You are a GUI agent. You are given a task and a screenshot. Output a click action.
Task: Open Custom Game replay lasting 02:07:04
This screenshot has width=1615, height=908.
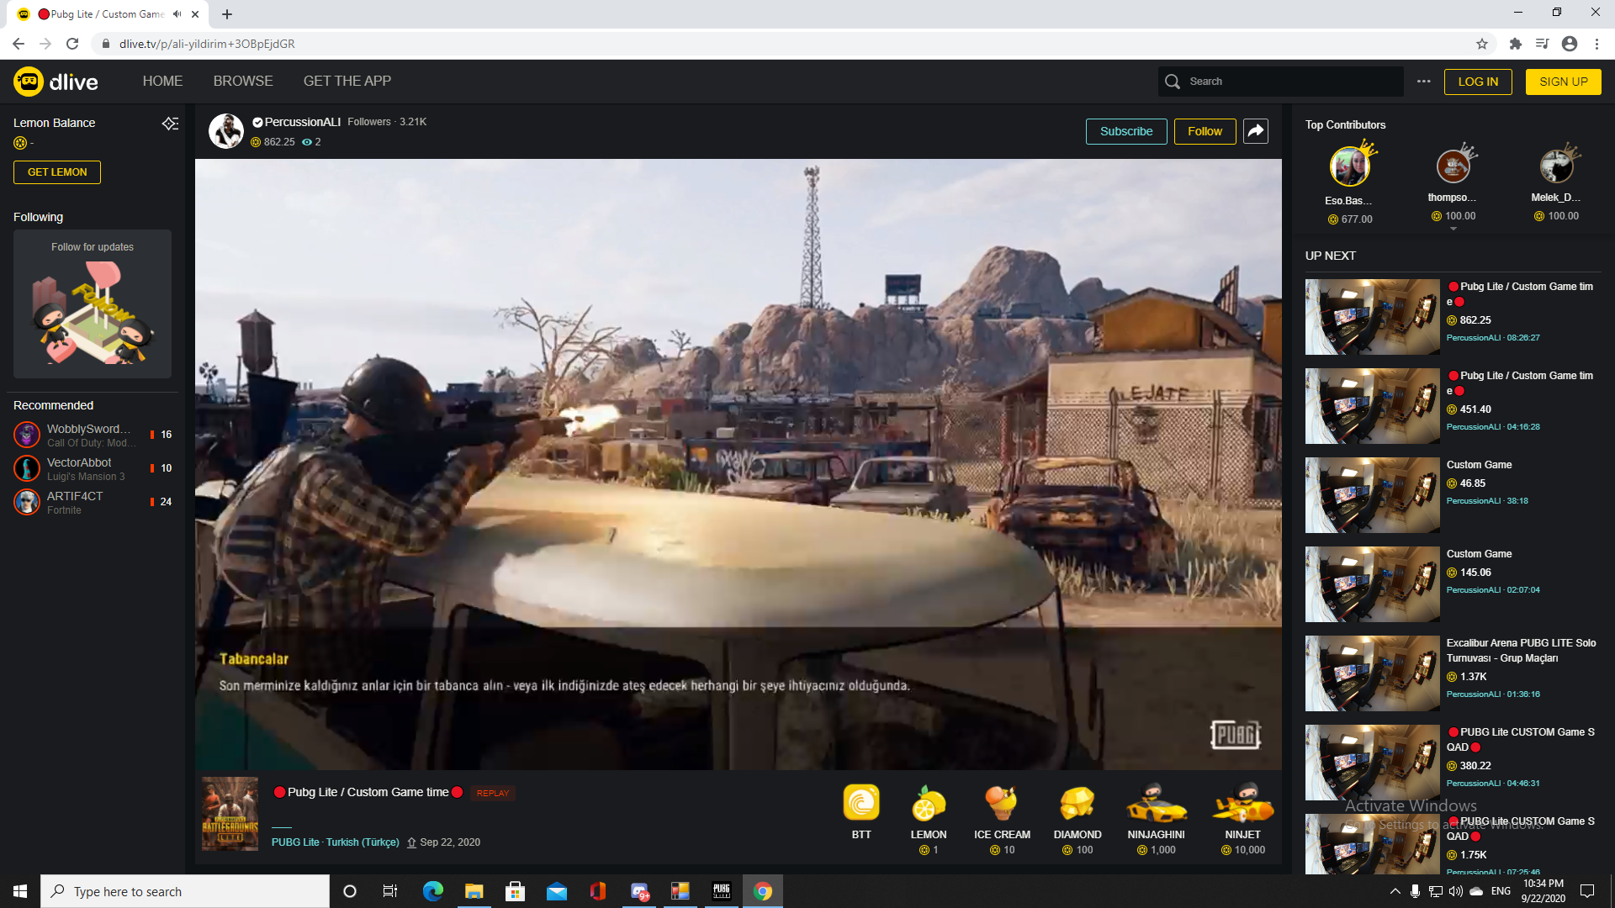(1453, 584)
